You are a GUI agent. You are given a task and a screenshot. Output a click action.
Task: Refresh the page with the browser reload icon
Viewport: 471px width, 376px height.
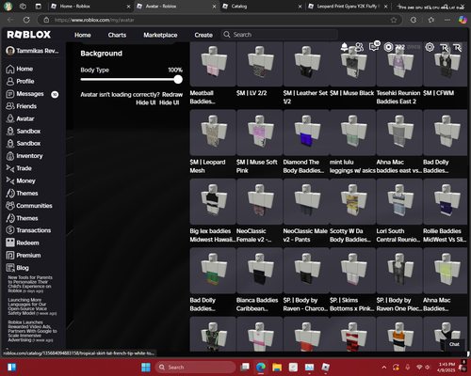pyautogui.click(x=26, y=20)
